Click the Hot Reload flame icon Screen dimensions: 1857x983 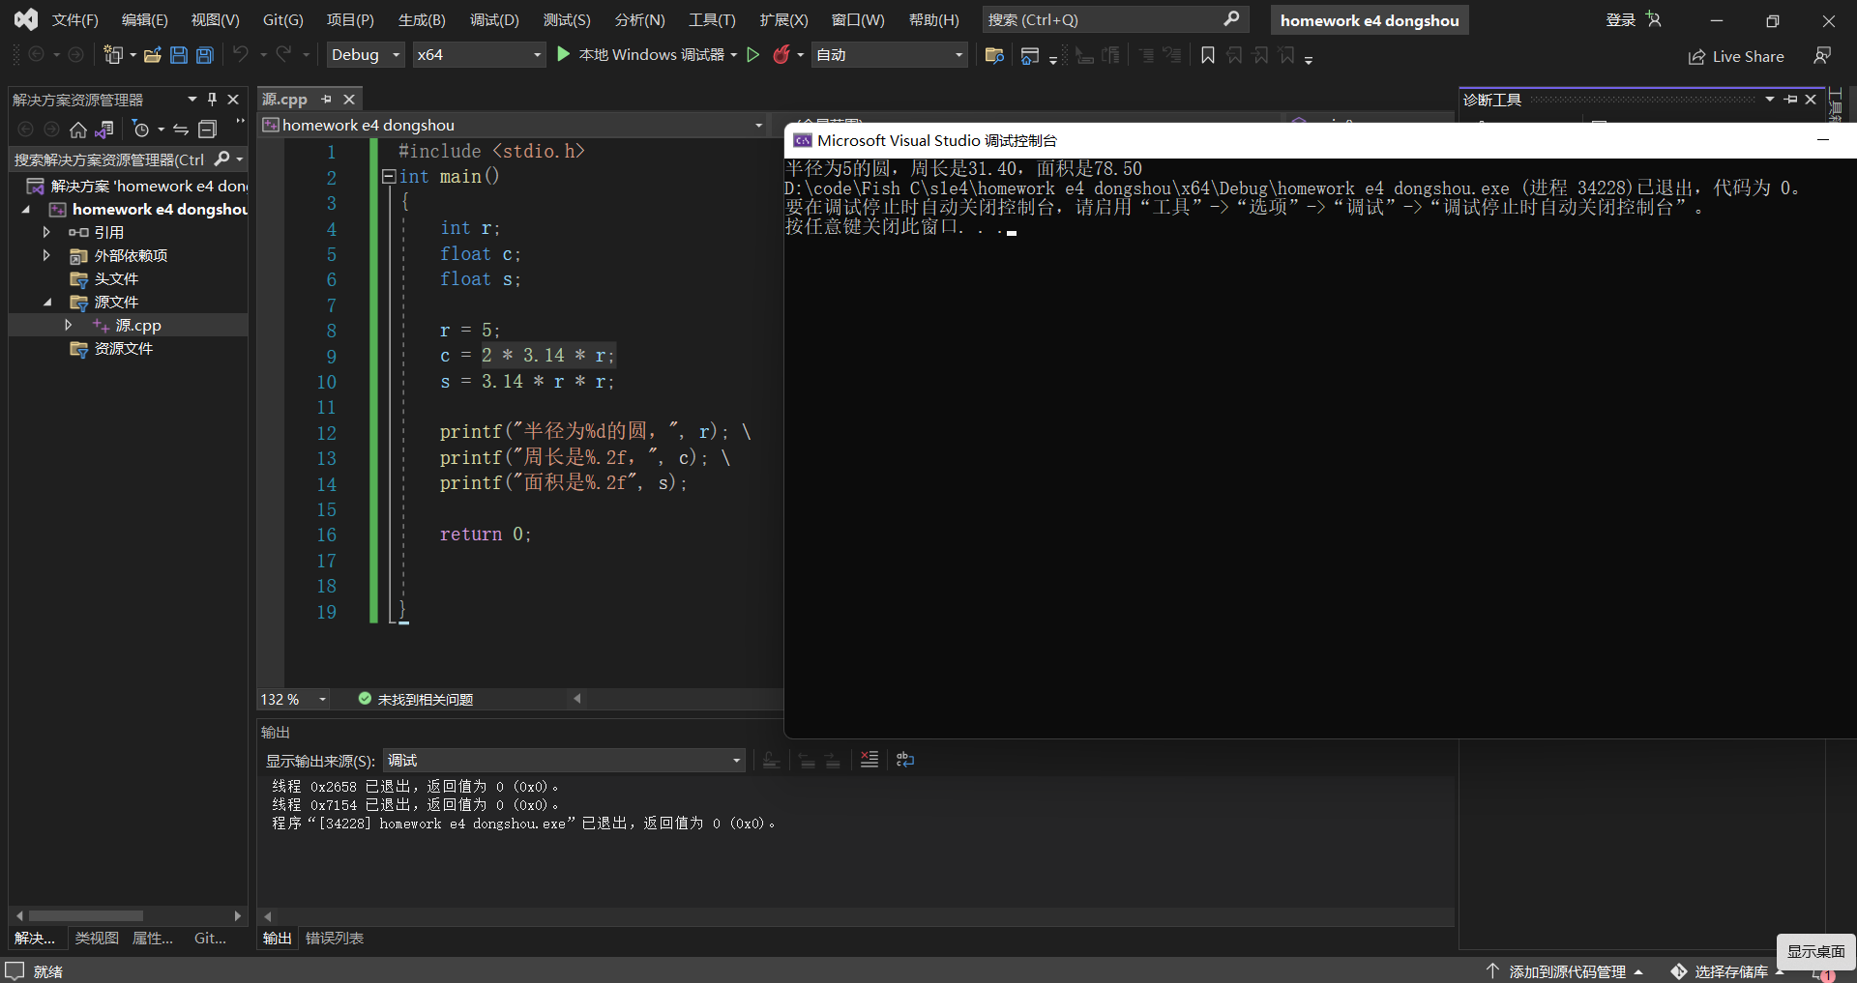(781, 55)
